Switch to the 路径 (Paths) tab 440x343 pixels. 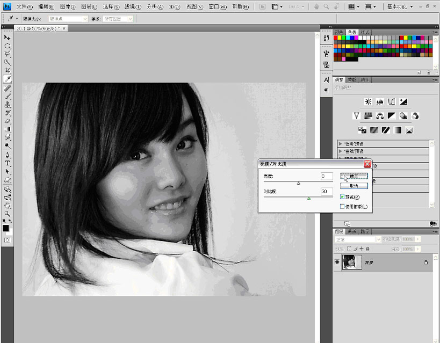tap(364, 231)
